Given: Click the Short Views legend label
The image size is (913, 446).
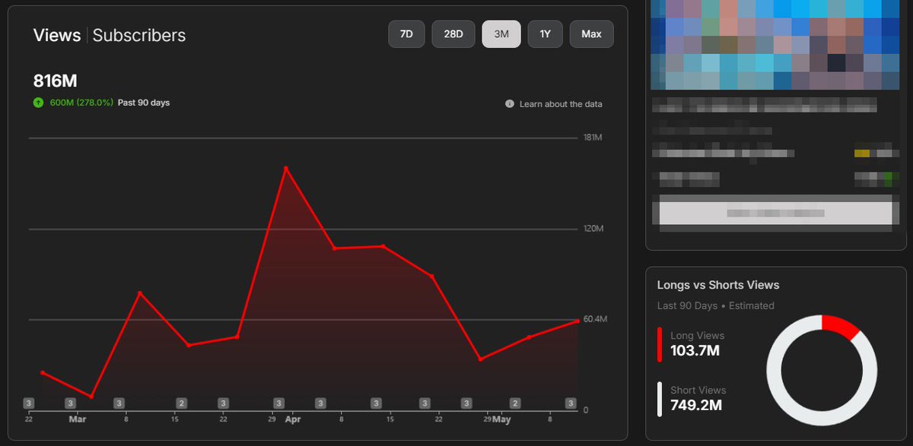Looking at the screenshot, I should (698, 390).
